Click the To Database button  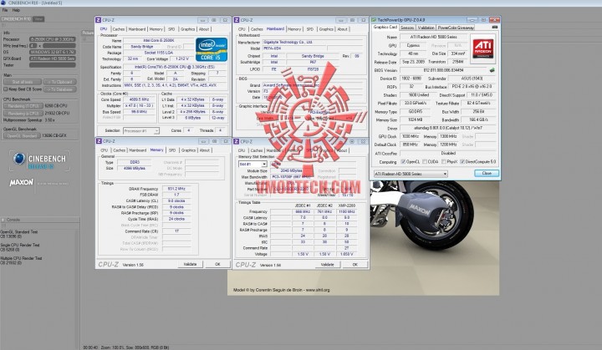pos(60,89)
